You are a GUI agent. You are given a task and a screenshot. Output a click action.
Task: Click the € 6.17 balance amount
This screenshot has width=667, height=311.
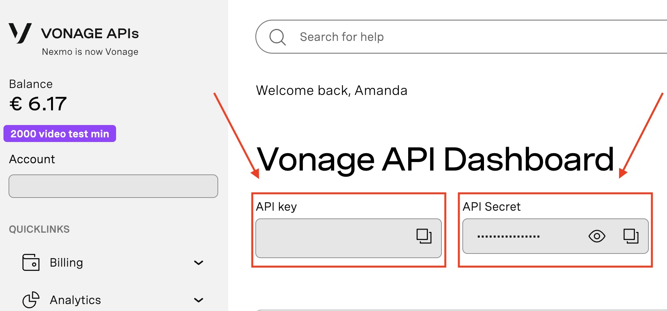coord(38,104)
